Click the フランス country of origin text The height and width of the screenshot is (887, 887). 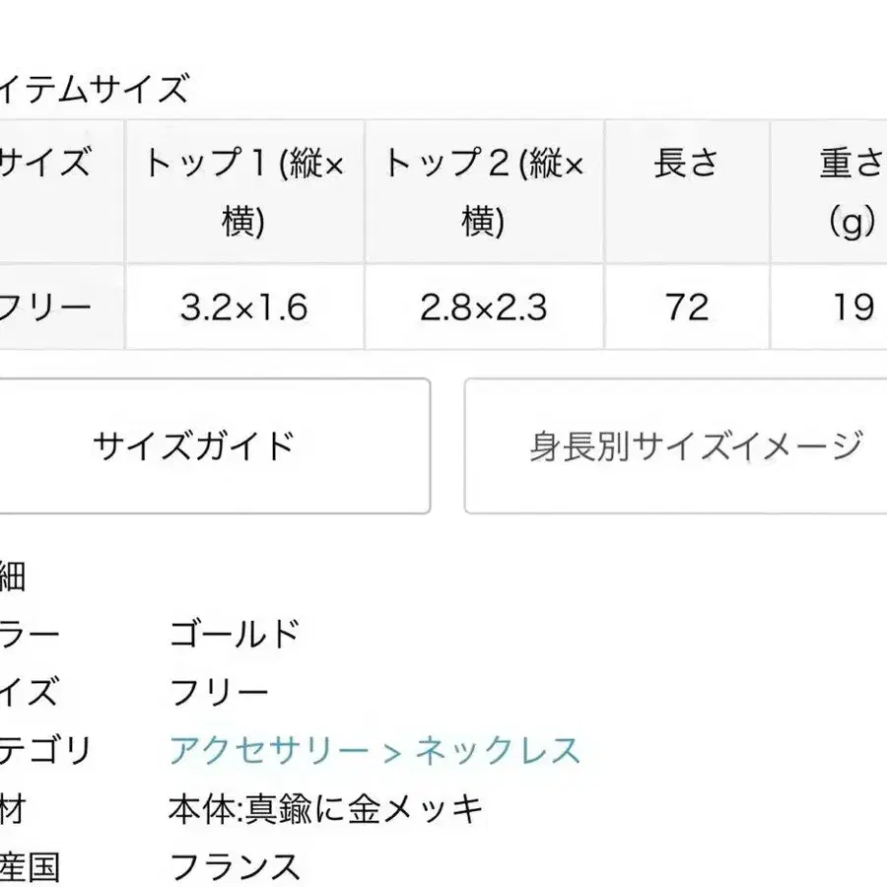[235, 867]
